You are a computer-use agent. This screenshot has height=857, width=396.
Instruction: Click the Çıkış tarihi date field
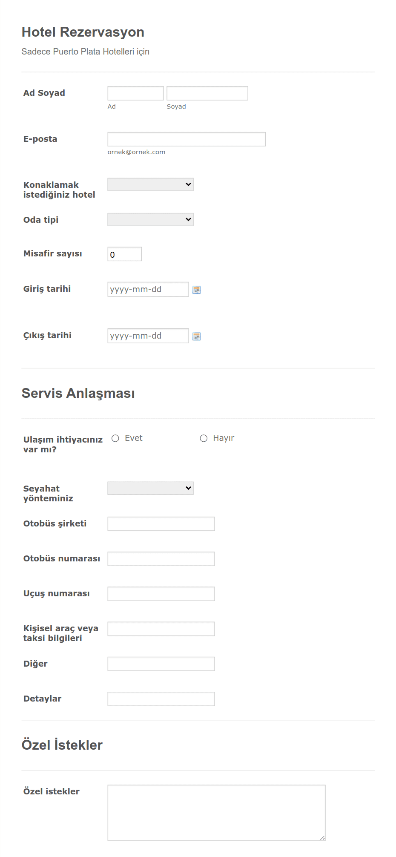148,336
